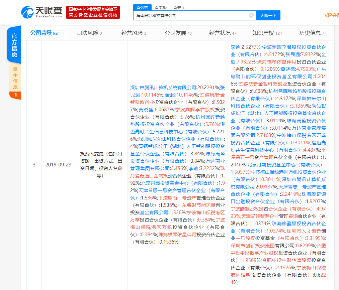Click the red 国家中小企业发展基金 banner
The height and width of the screenshot is (290, 339).
pos(93,12)
